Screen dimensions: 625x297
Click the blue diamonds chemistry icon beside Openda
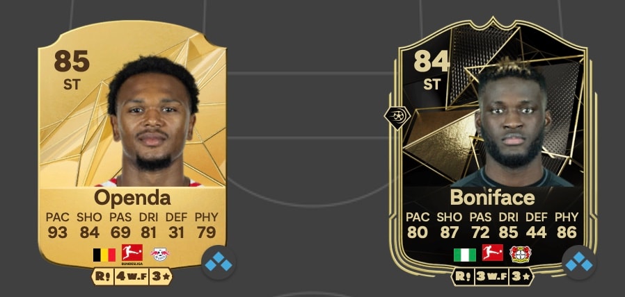219,262
